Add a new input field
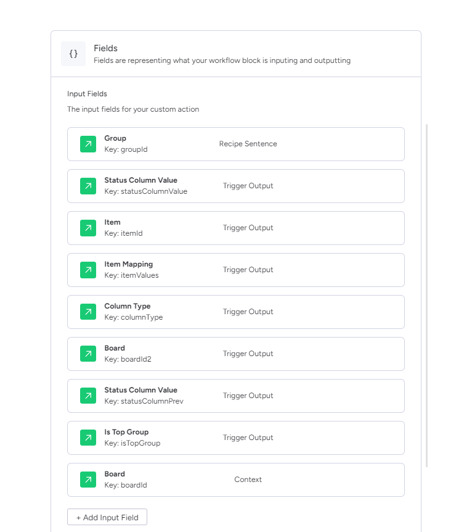Viewport: 456px width, 532px height. pyautogui.click(x=107, y=517)
